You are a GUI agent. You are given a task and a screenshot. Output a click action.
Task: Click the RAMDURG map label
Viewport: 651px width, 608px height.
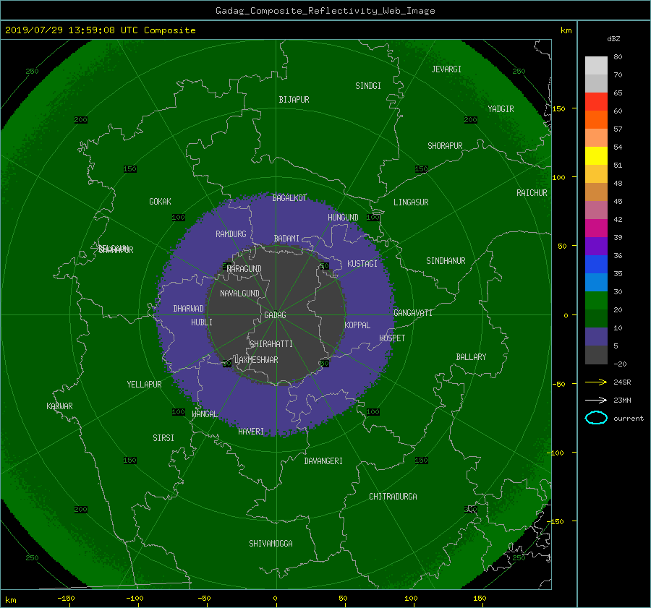[x=231, y=234]
